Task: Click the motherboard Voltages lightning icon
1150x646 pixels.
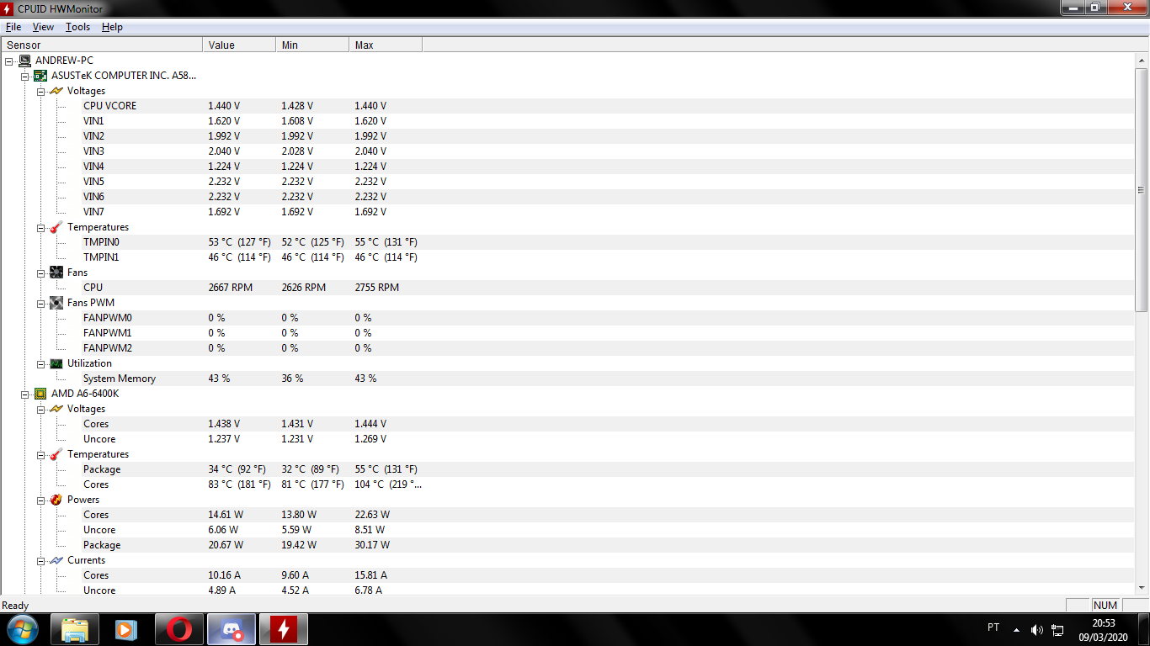Action: tap(56, 91)
